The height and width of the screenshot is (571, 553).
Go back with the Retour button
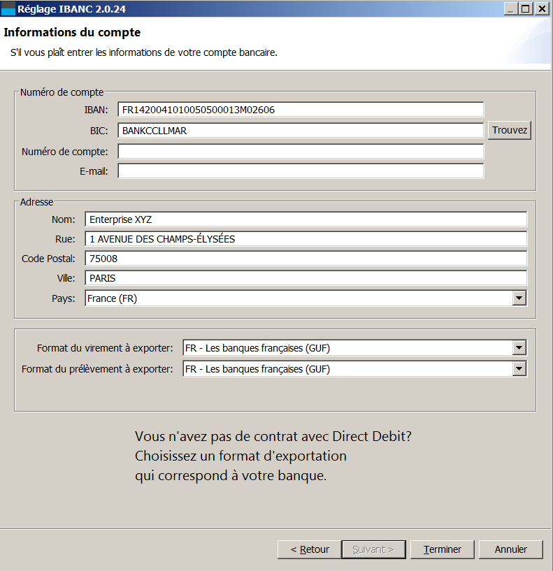click(x=309, y=549)
